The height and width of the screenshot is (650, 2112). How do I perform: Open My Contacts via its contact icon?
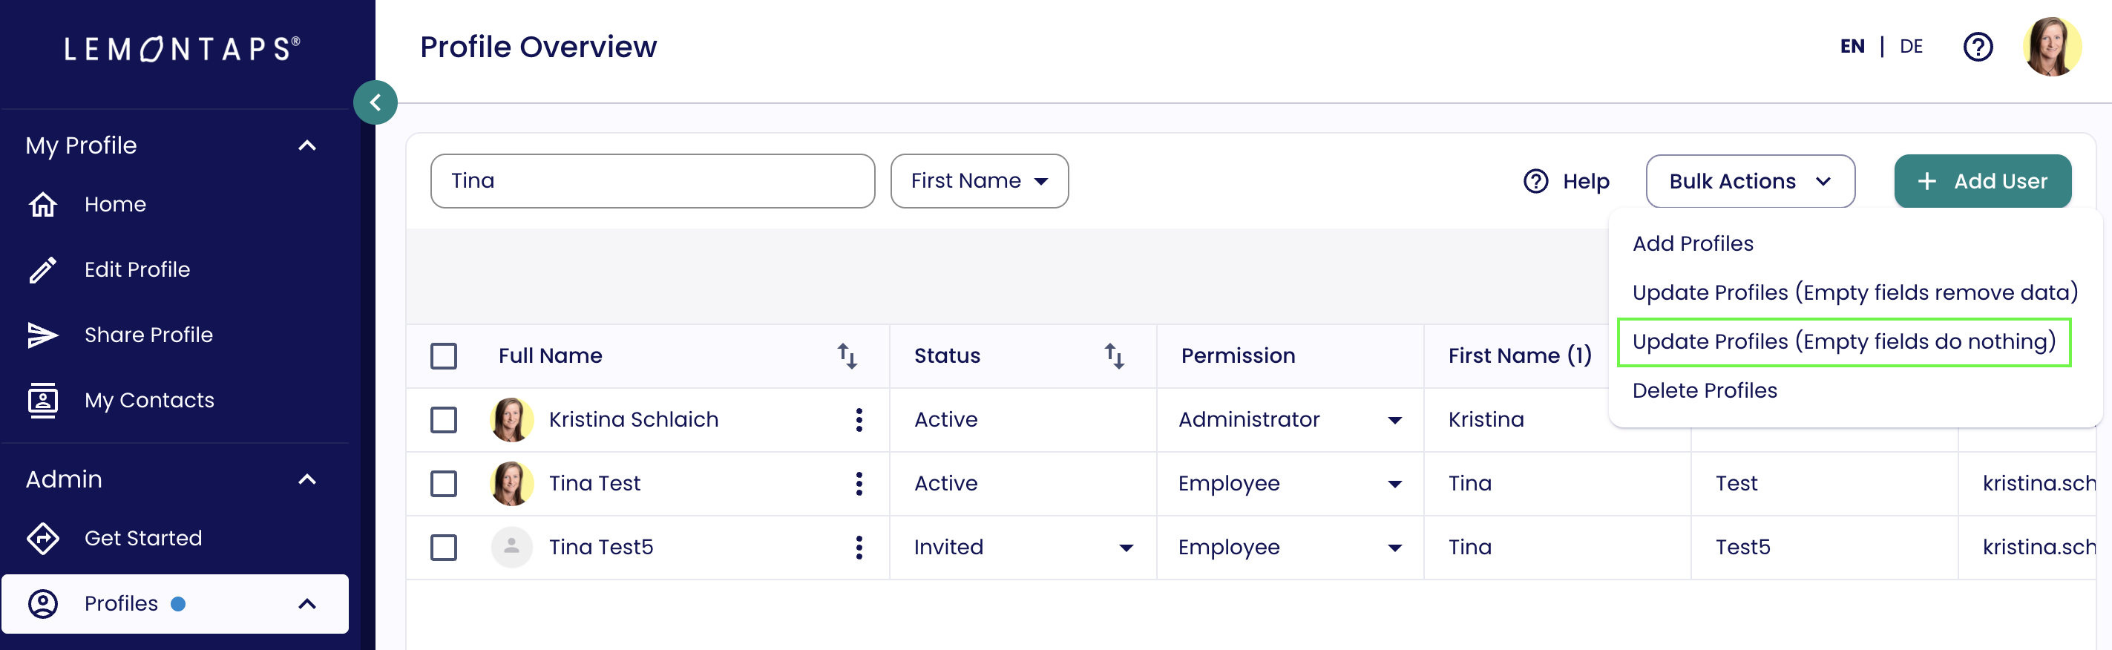pos(42,400)
